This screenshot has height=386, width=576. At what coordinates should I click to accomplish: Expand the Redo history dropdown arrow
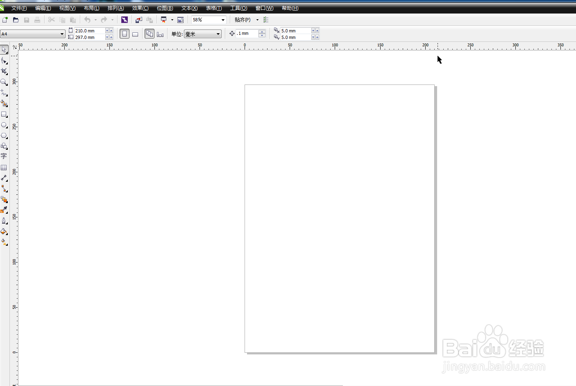click(112, 20)
